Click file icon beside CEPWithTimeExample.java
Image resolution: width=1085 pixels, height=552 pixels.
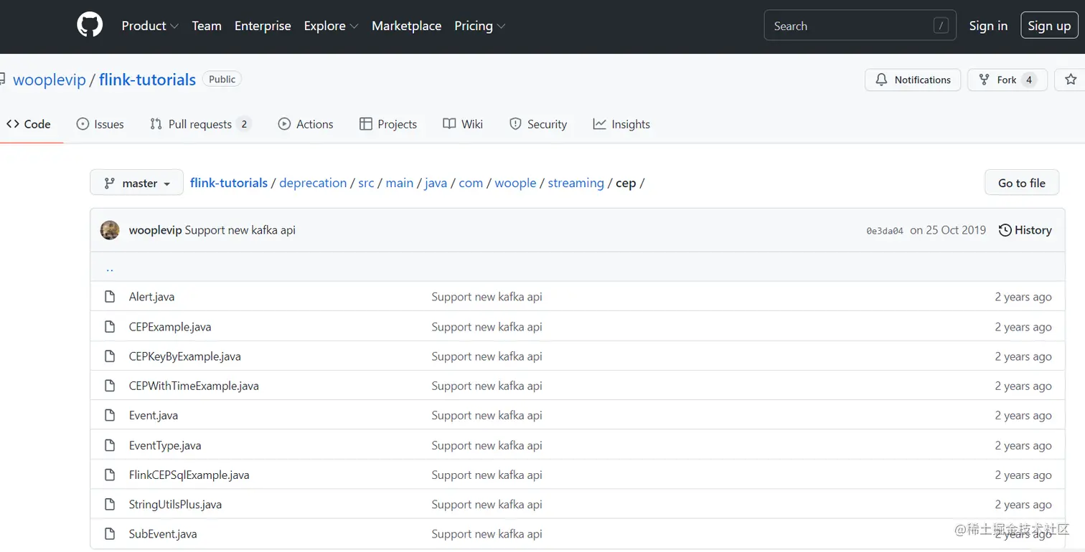tap(110, 386)
